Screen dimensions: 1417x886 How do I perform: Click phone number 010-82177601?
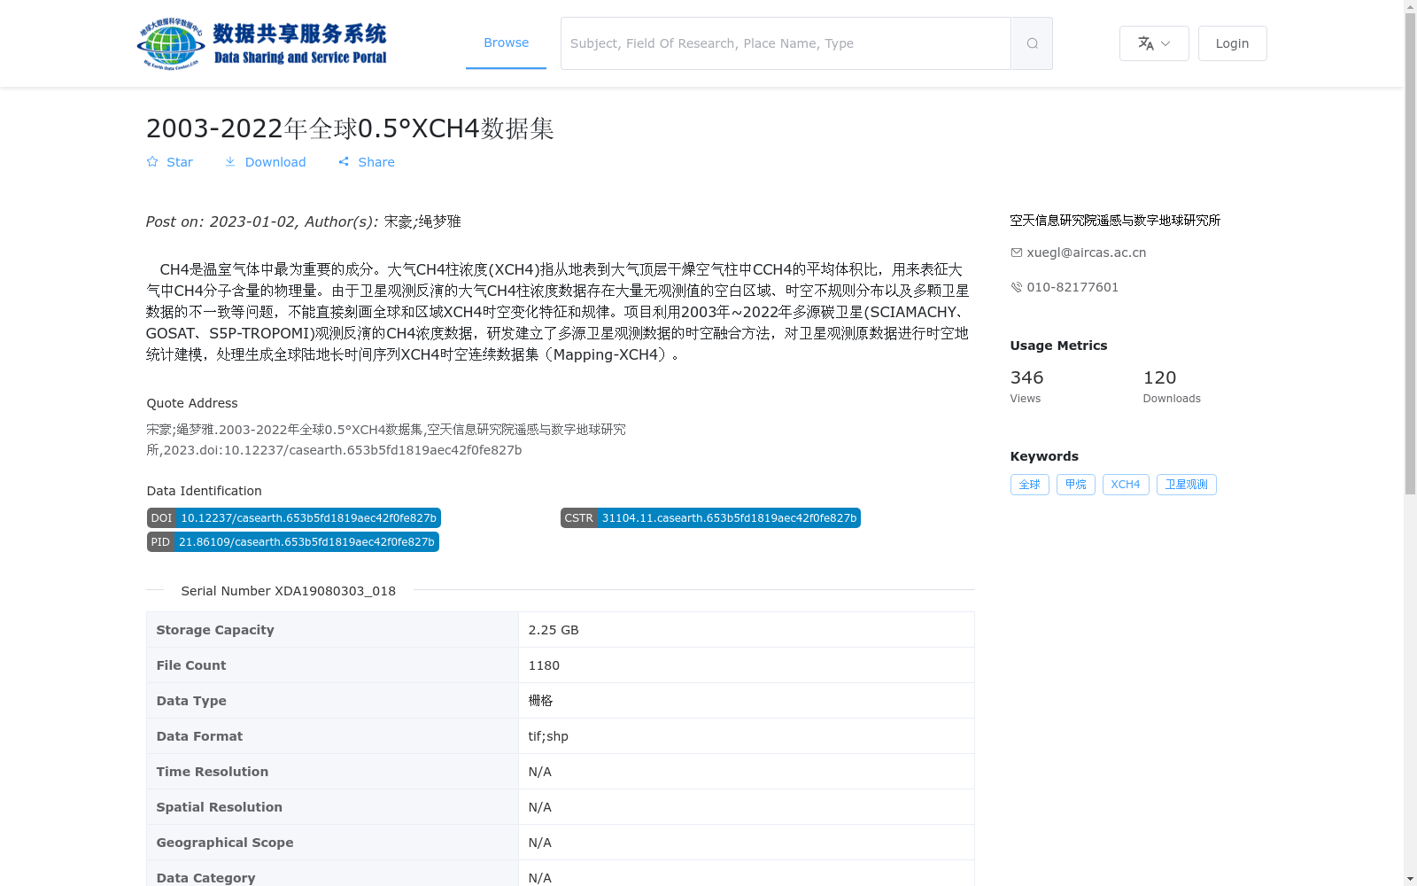[x=1072, y=287]
